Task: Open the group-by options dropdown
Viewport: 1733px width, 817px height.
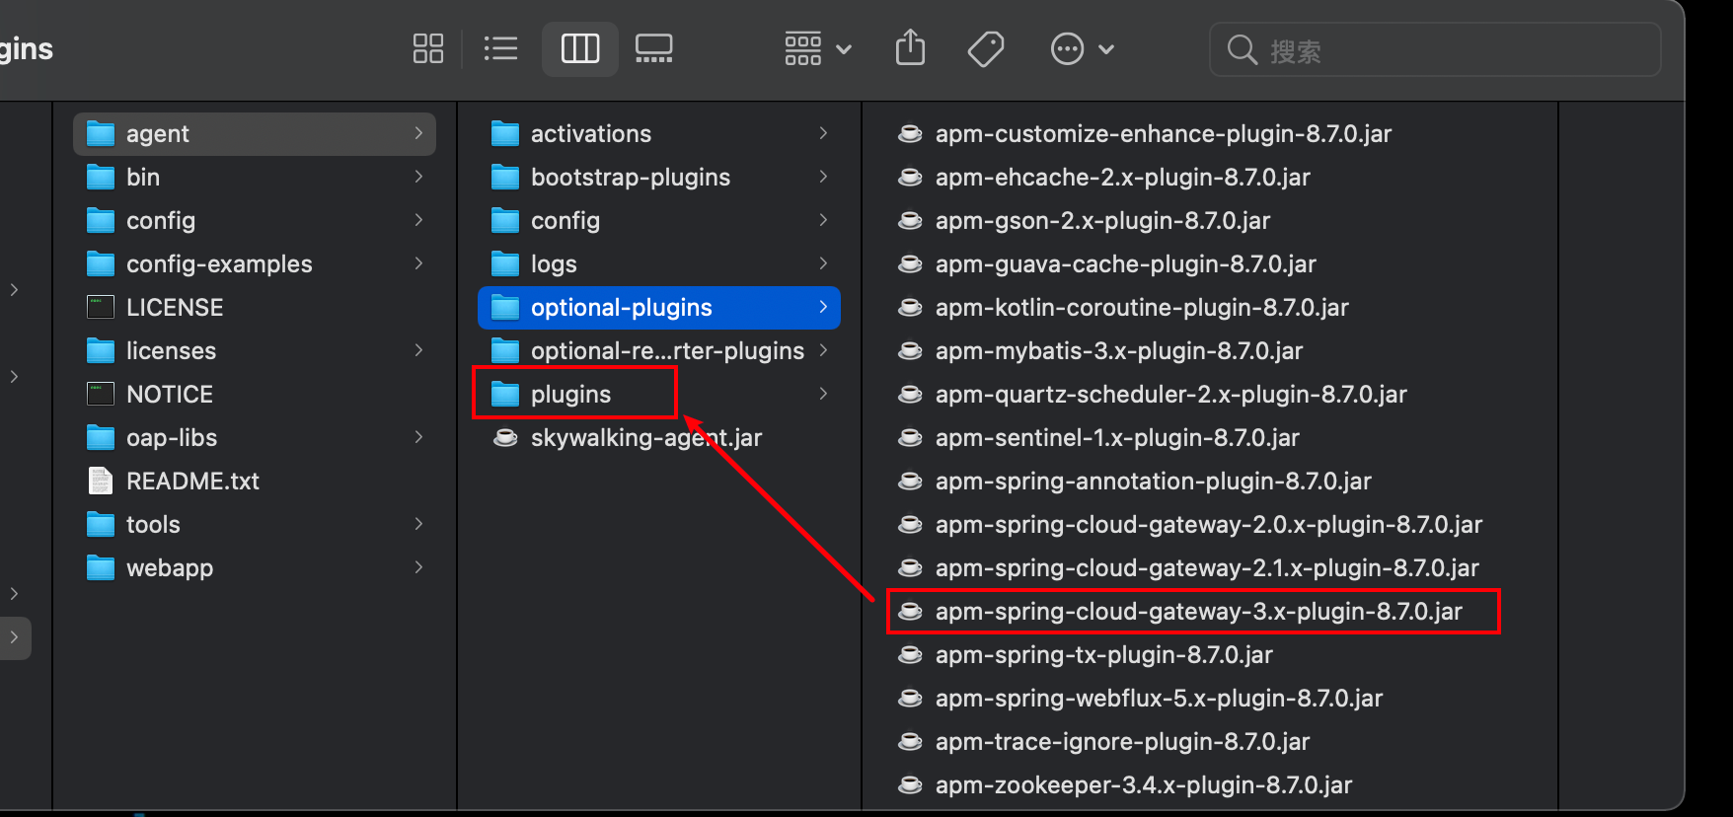Action: pyautogui.click(x=818, y=48)
